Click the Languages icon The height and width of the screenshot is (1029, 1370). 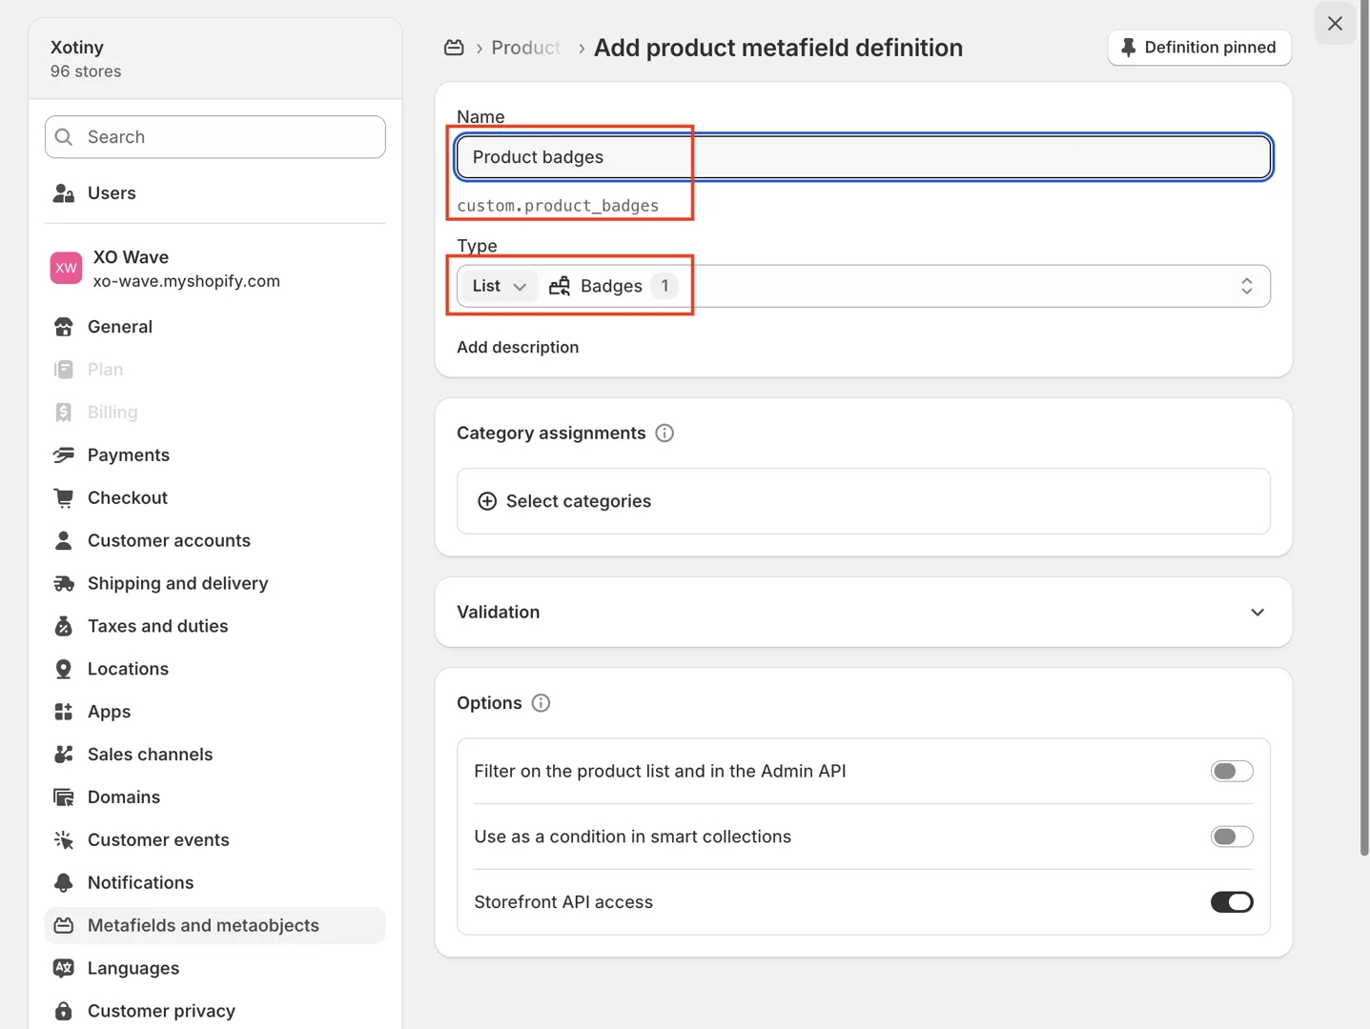(x=64, y=968)
